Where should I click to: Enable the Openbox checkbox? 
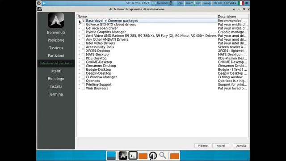point(83,81)
